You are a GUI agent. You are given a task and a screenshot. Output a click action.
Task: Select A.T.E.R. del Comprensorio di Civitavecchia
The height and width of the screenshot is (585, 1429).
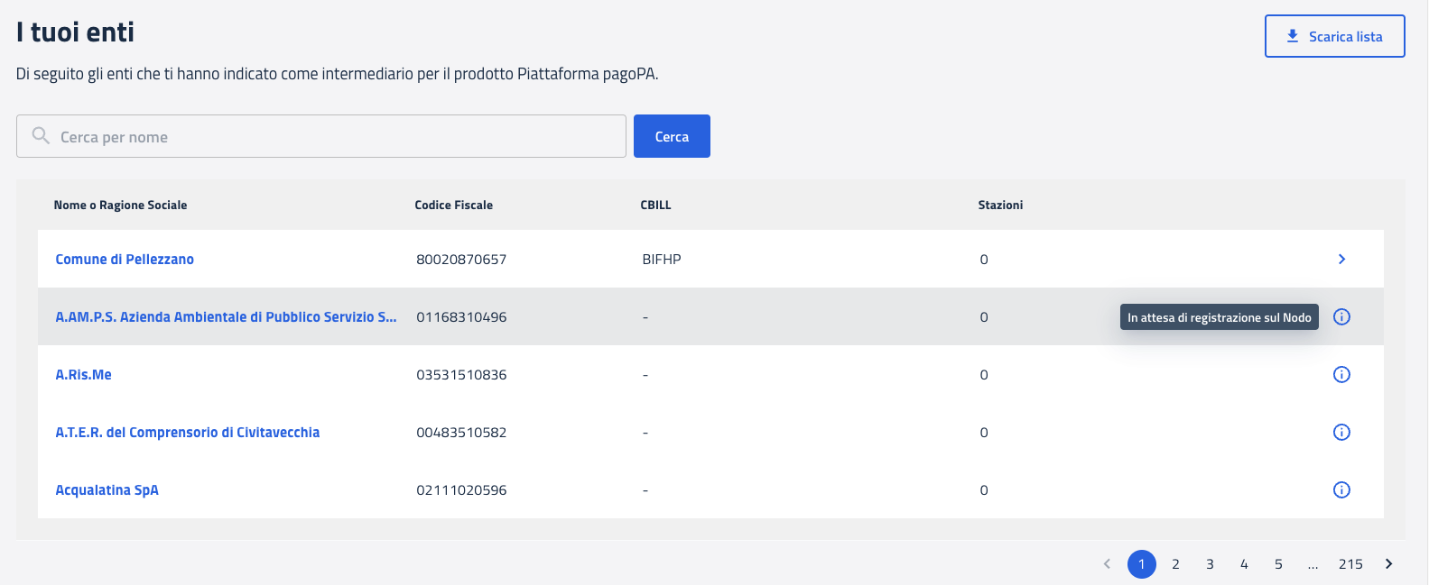(187, 432)
